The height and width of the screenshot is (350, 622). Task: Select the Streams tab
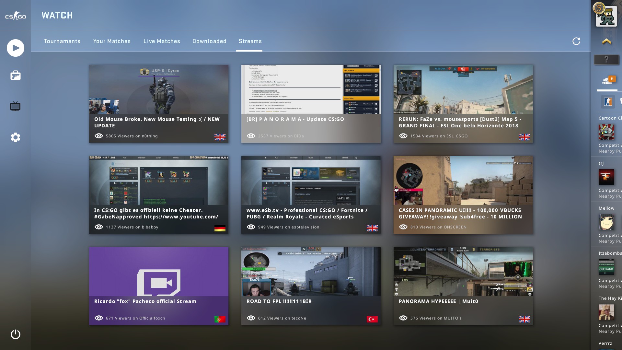pyautogui.click(x=250, y=41)
